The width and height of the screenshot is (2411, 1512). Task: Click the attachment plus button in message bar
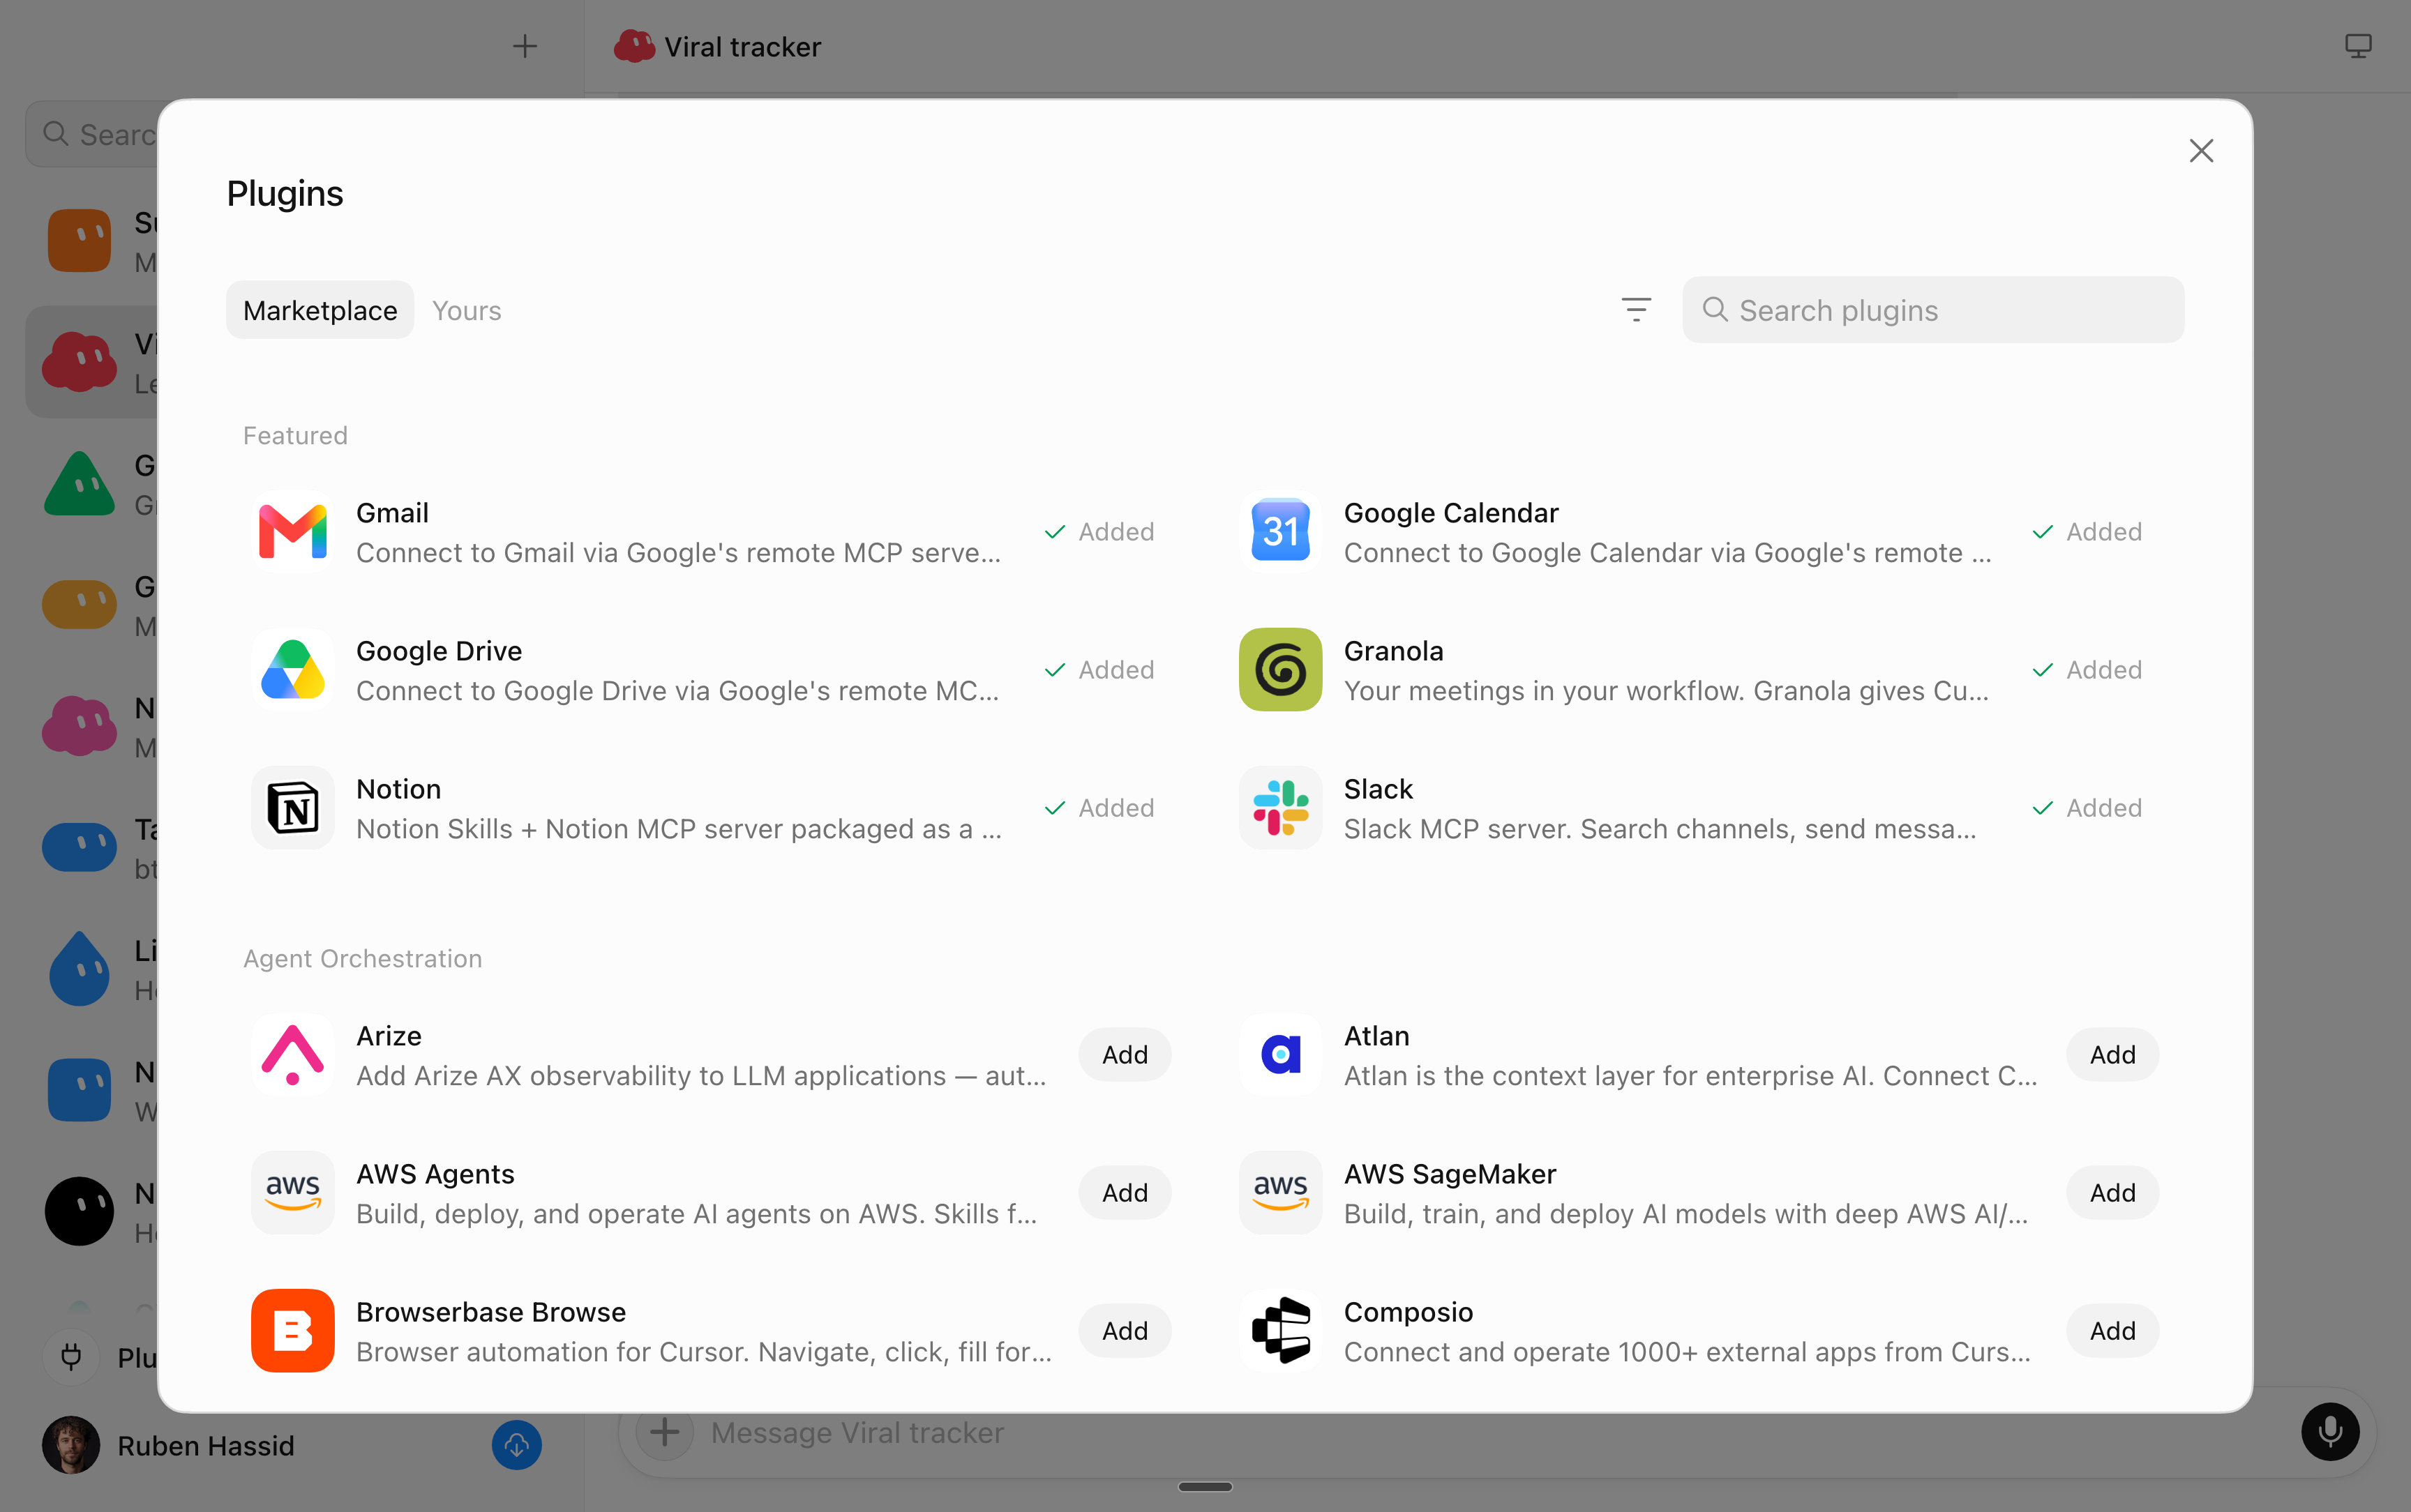(664, 1432)
